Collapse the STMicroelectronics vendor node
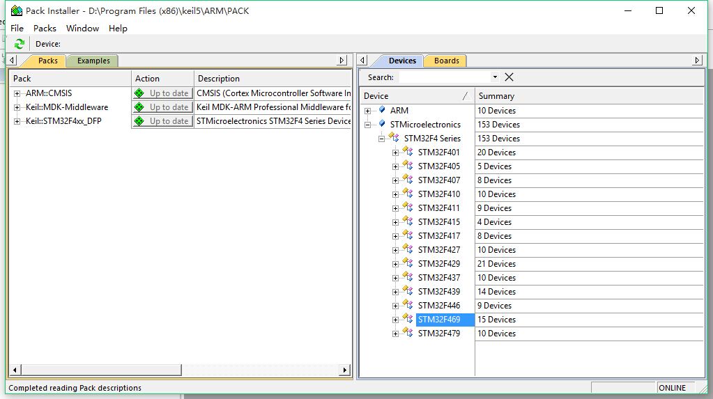Image resolution: width=713 pixels, height=399 pixels. click(x=367, y=125)
